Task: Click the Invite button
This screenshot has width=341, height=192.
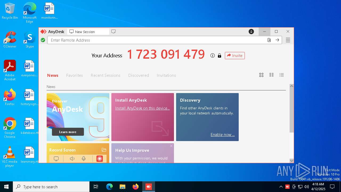Action: 235,55
